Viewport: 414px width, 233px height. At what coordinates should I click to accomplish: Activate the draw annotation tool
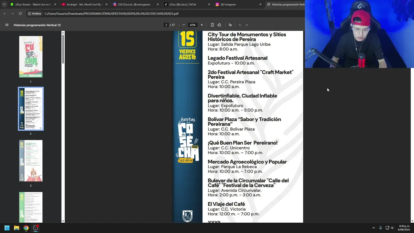230,25
